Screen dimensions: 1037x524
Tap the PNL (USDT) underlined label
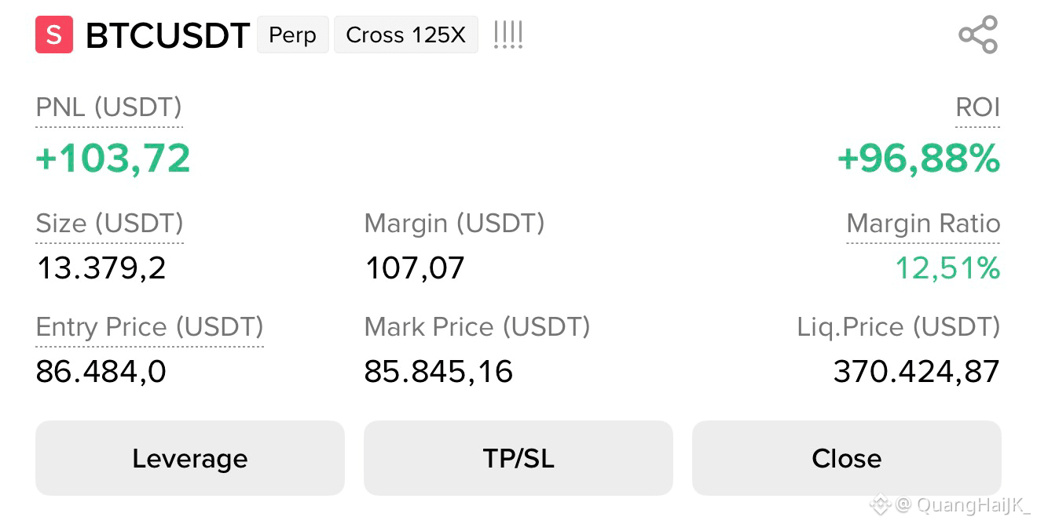point(109,107)
